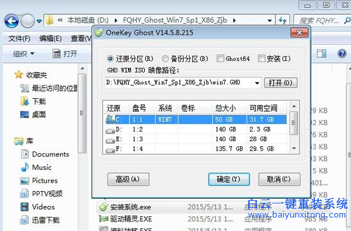
Task: Select the C: partition row icon
Action: (110, 119)
